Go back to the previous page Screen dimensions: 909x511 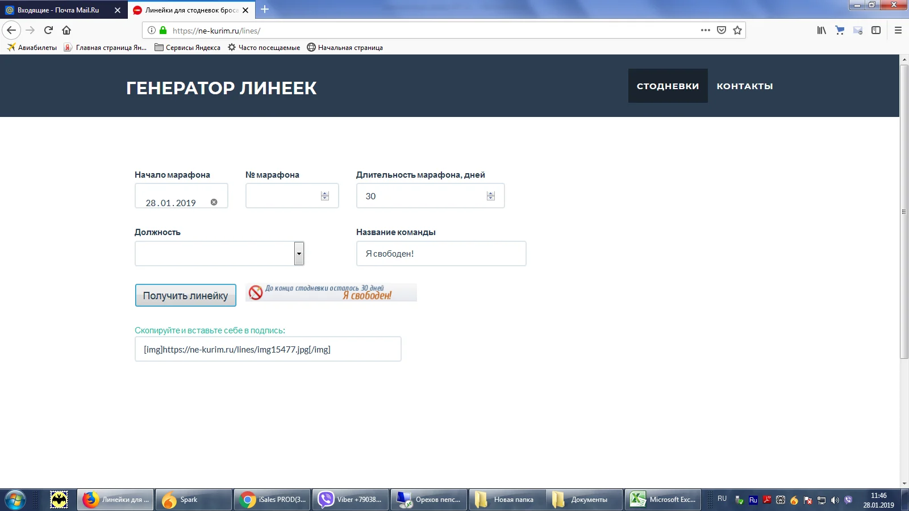[11, 30]
